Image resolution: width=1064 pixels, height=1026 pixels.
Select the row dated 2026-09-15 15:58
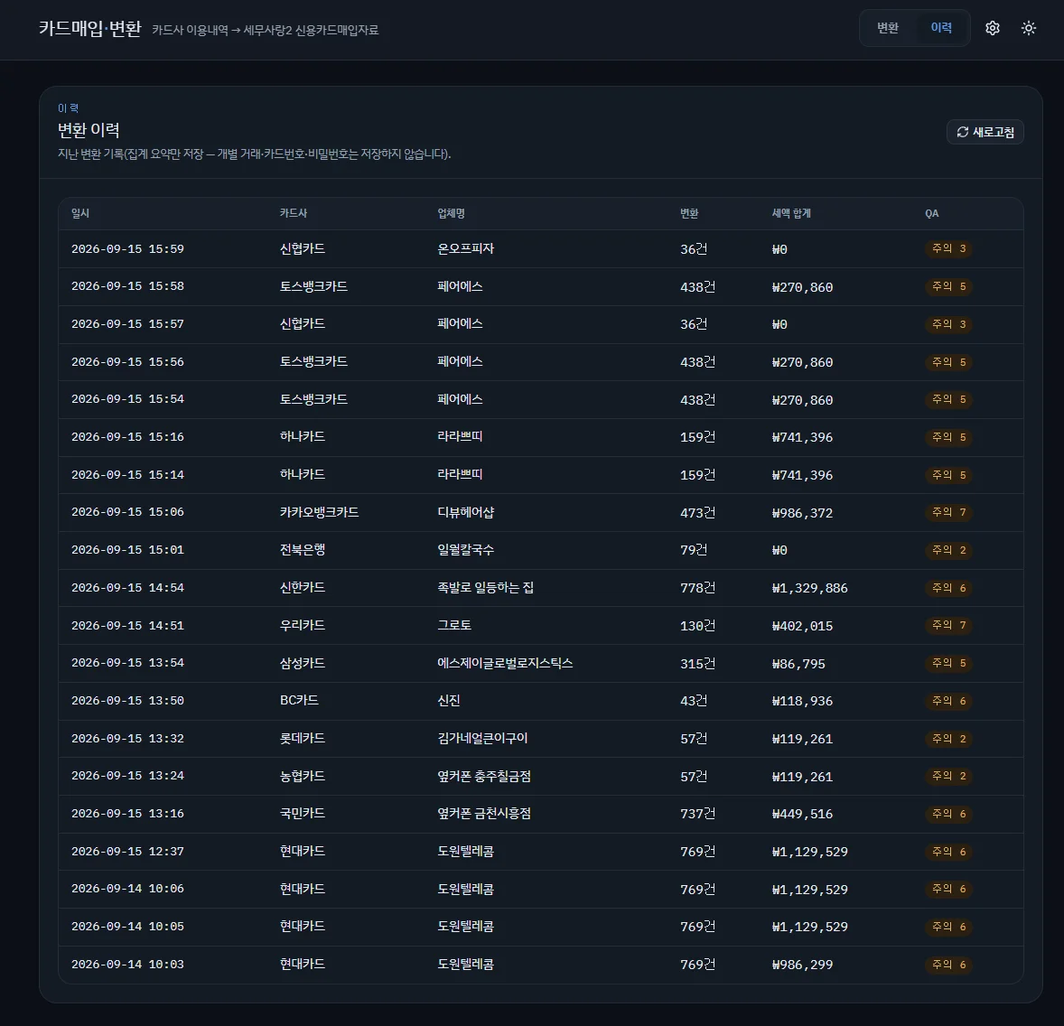coord(541,286)
